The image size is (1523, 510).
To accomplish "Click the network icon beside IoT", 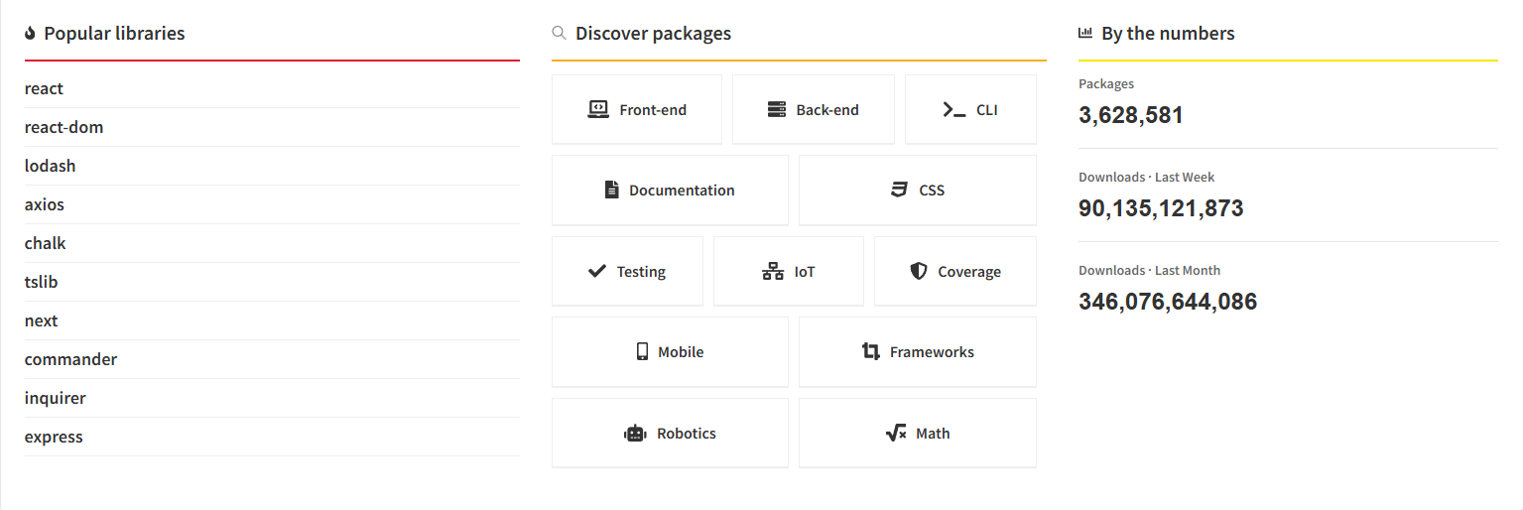I will (773, 271).
